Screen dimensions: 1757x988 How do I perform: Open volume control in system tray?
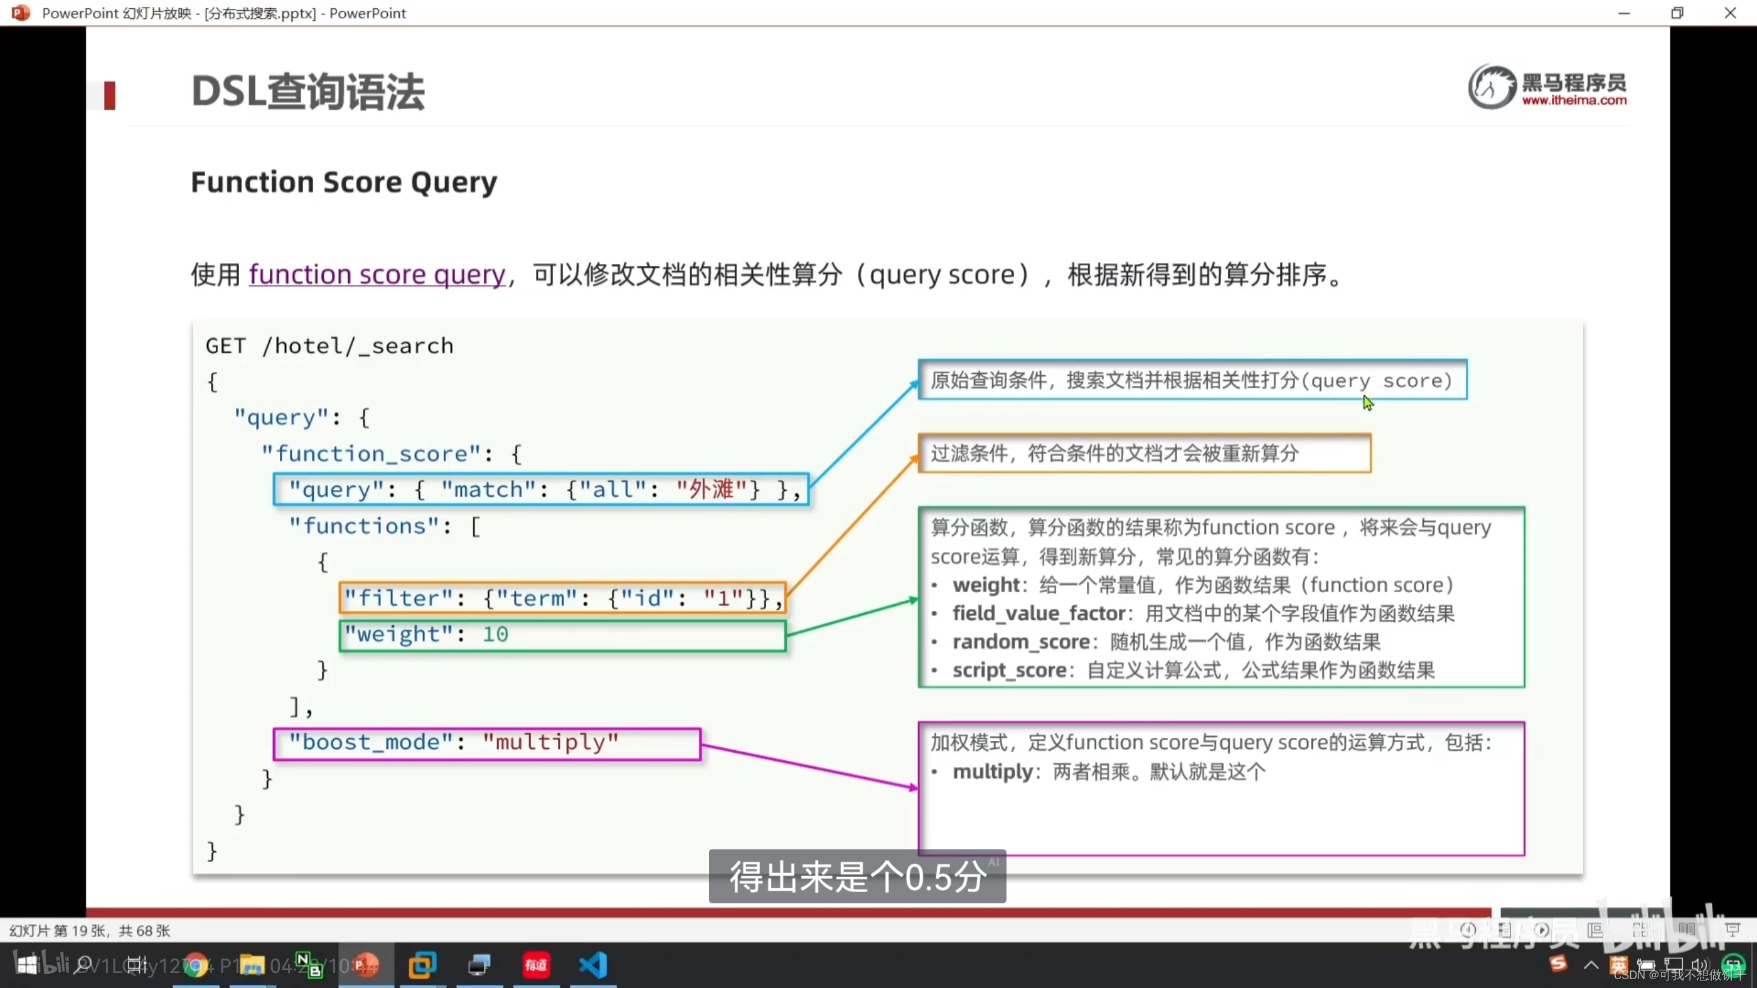1701,965
